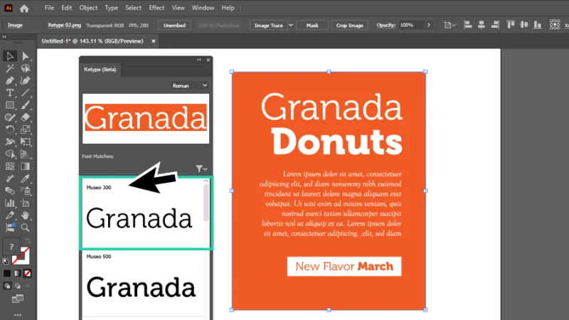Select the Mesh tool

pyautogui.click(x=10, y=166)
